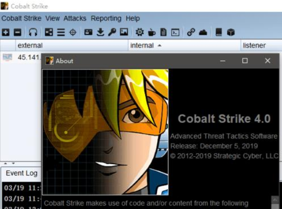Viewport: 282px width, 209px height.
Task: Sort sessions by the listener column header
Action: (261, 45)
